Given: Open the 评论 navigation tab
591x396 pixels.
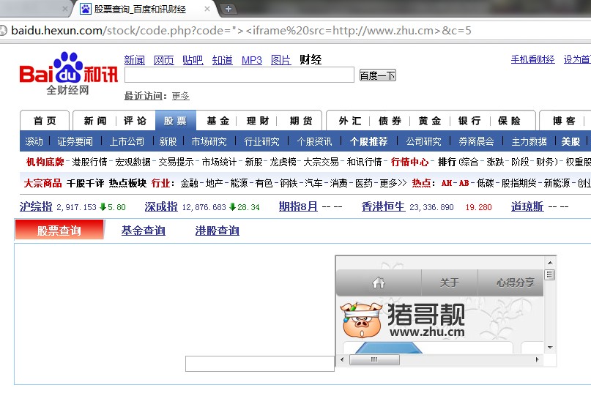Looking at the screenshot, I should coord(135,121).
